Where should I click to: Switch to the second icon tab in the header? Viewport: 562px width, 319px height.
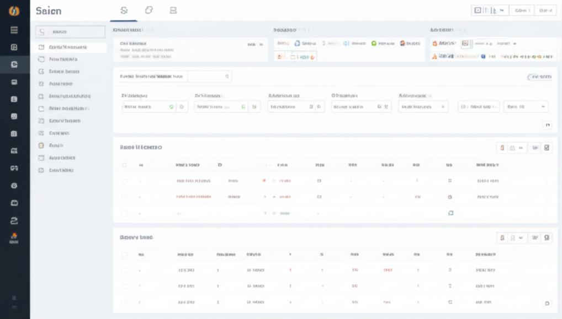click(x=149, y=10)
